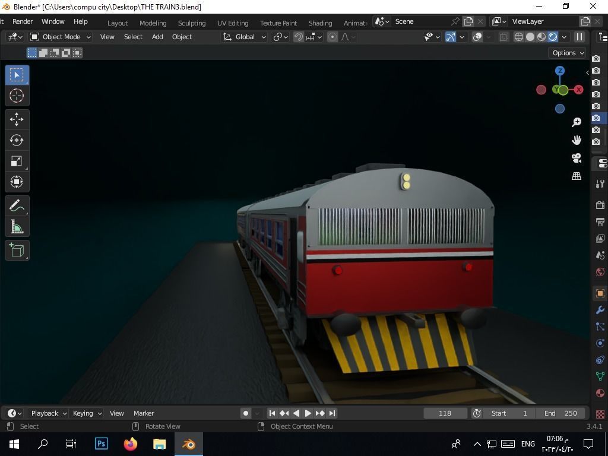Open the 3D viewport editor type dropdown
608x456 pixels.
[15, 37]
